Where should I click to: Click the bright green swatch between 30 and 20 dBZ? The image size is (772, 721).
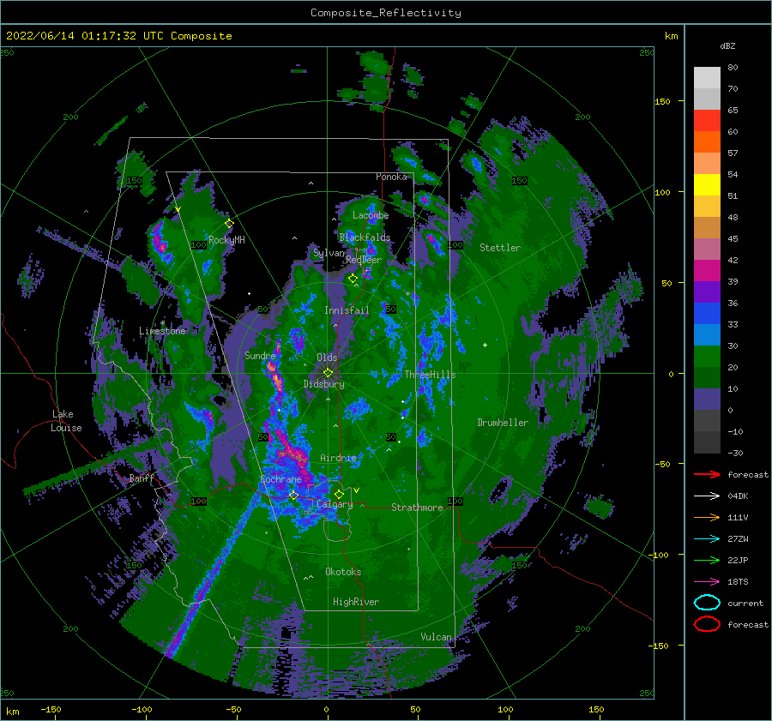click(x=707, y=357)
